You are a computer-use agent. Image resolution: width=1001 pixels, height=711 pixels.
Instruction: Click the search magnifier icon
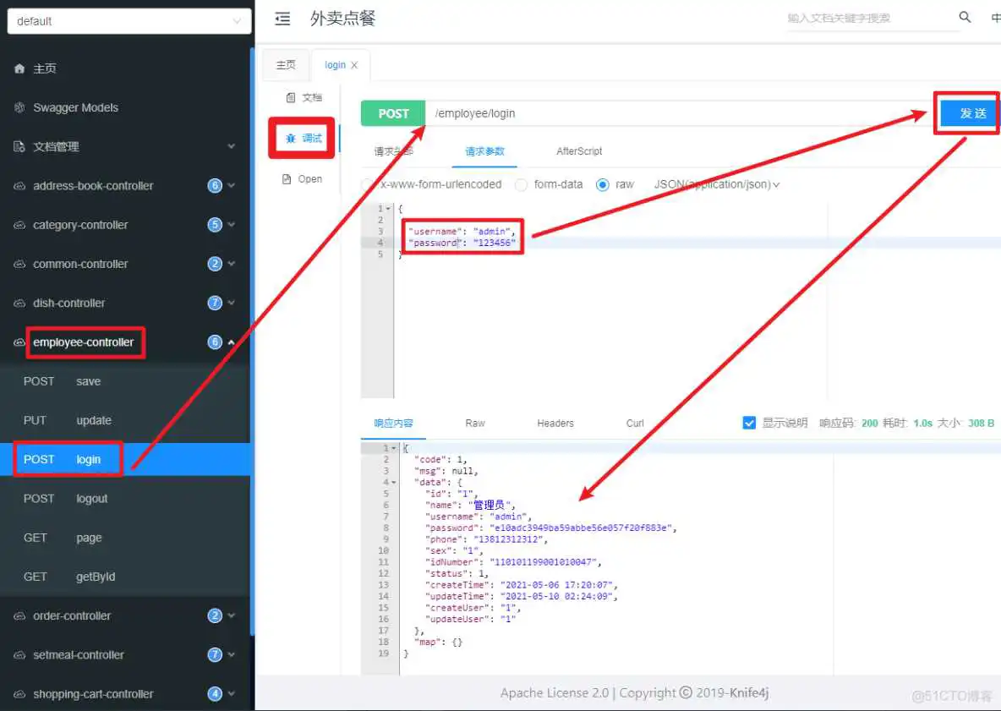click(x=965, y=18)
